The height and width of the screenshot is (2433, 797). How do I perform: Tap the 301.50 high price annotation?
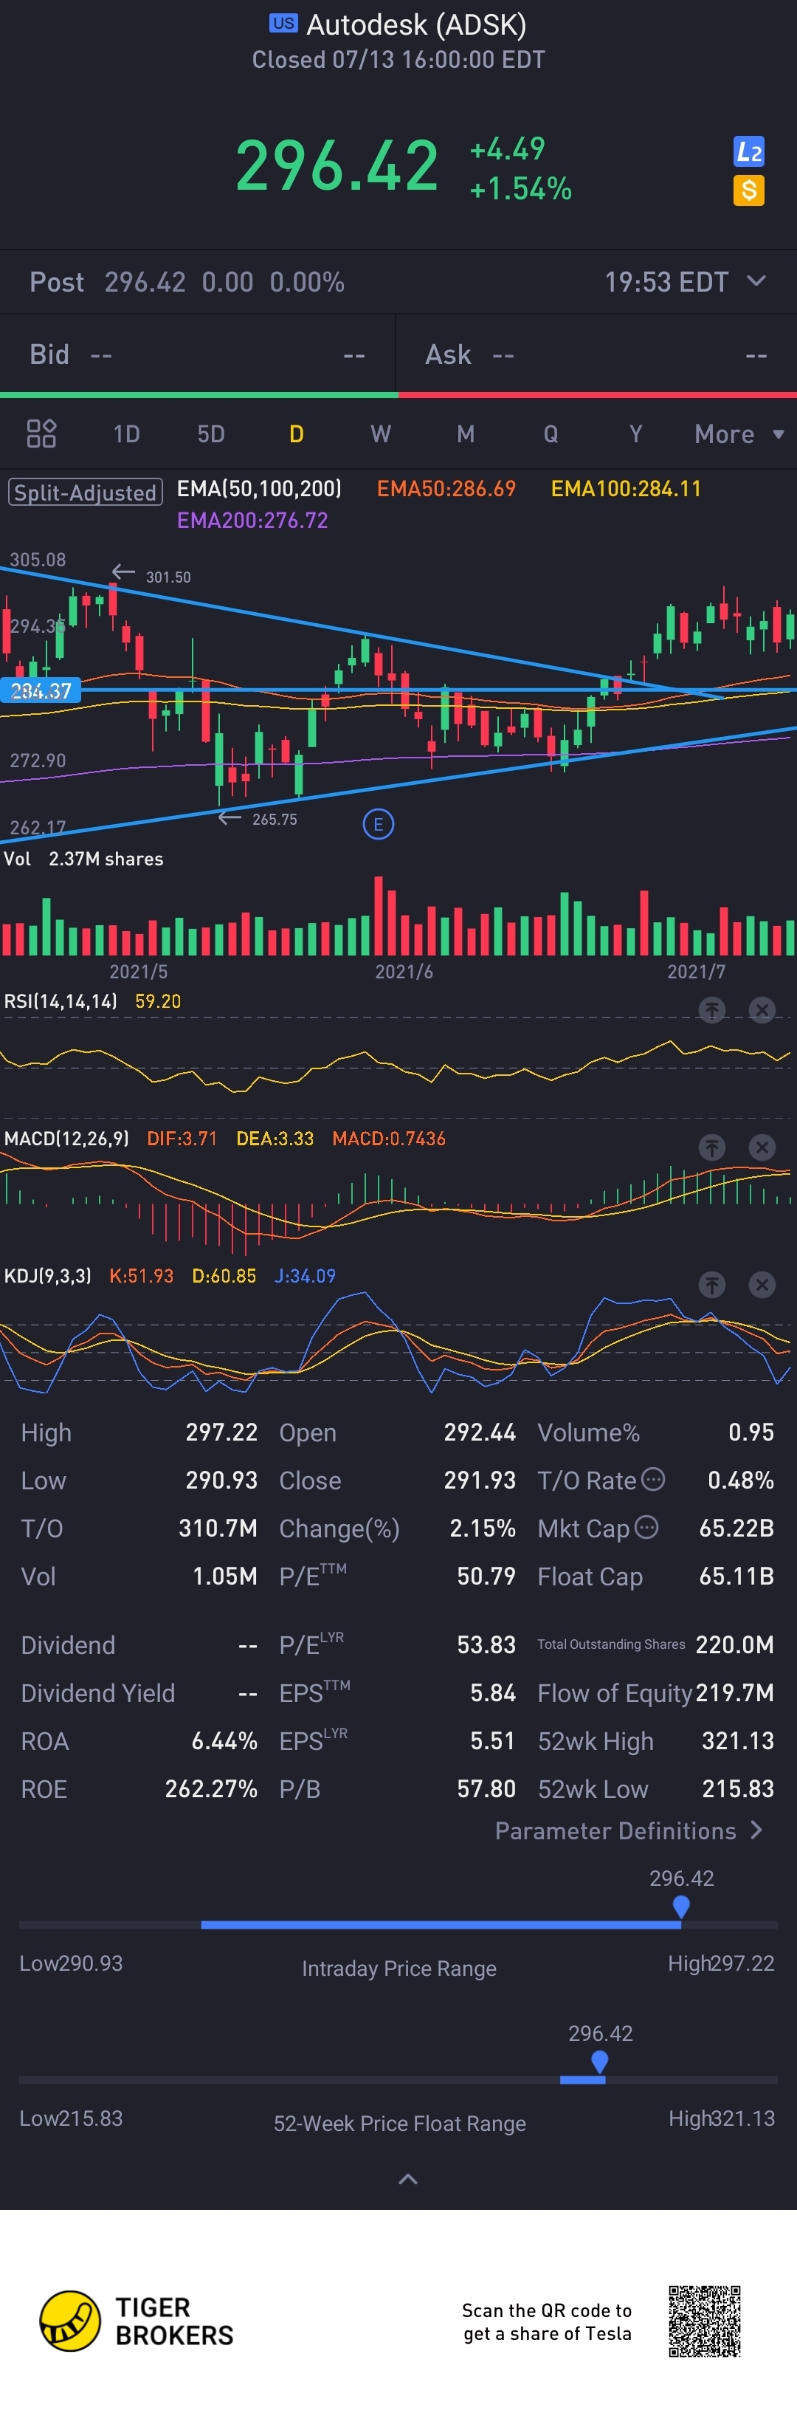[168, 577]
